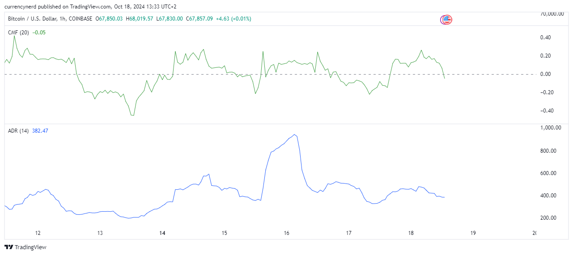Screen dimensions: 573x255
Task: Click the 0.40 CMF scale label
Action: point(545,38)
